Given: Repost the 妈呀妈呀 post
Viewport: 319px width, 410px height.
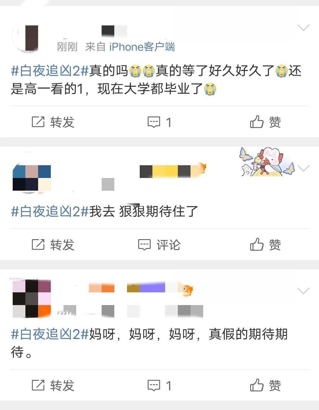Looking at the screenshot, I should coord(53,385).
